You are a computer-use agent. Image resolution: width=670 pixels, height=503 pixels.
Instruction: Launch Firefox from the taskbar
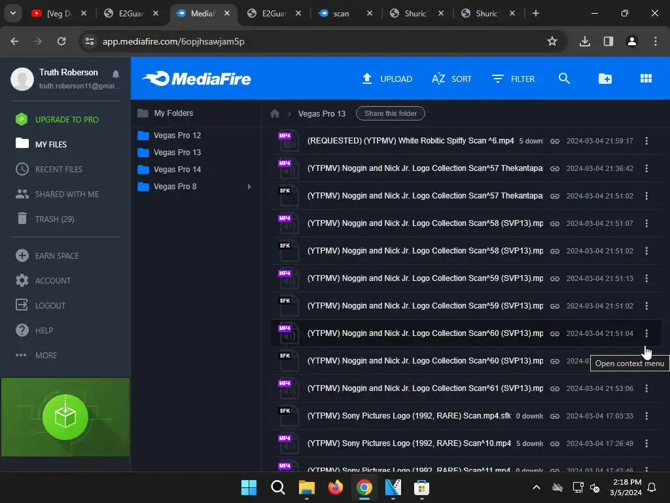[x=336, y=487]
